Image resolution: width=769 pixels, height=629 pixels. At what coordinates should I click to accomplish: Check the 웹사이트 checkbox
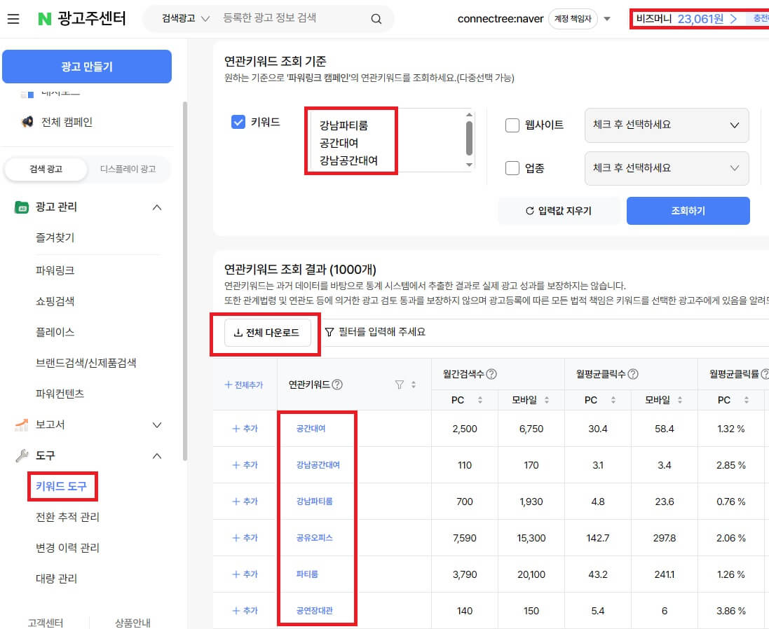[512, 125]
